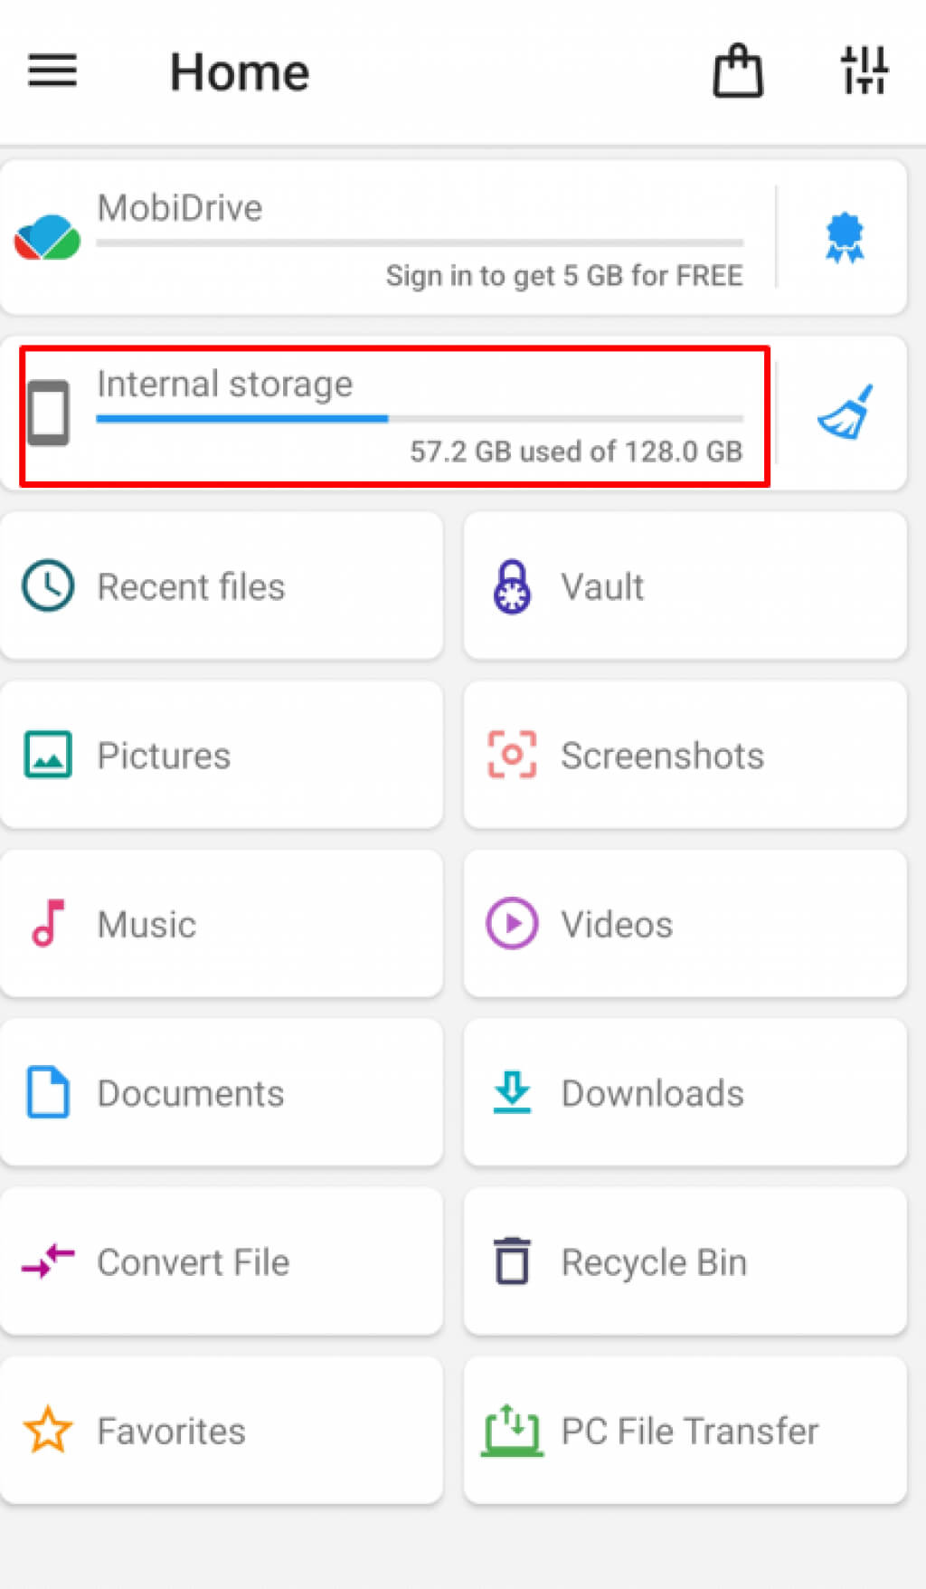Open the Recycle Bin
Viewport: 926px width, 1589px height.
point(685,1261)
